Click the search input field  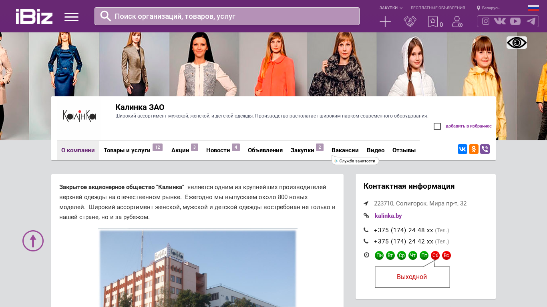coord(227,16)
